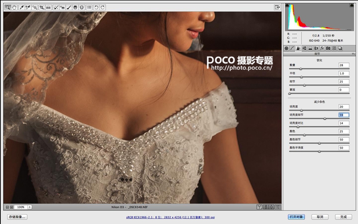This screenshot has height=224, width=358.
Task: Open workflow options link sRGB IEC61966-2.1
Action: point(170,217)
